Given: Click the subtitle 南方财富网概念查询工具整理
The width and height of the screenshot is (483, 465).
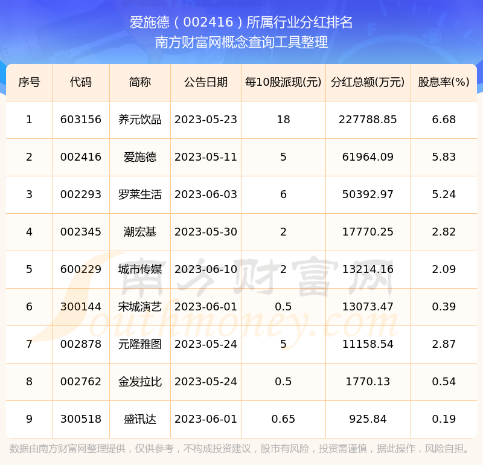Looking at the screenshot, I should coord(241,43).
